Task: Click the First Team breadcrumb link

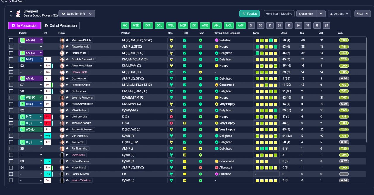Action: point(18,1)
